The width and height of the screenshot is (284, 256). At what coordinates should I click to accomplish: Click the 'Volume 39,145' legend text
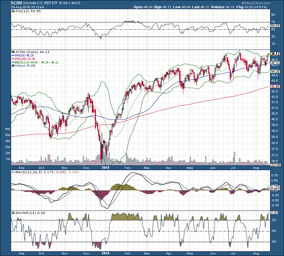(25, 66)
